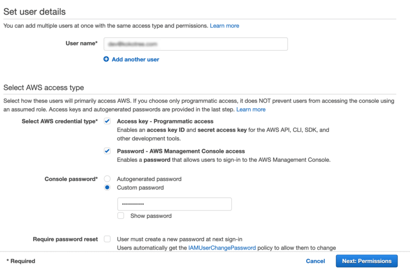
Task: Click into the custom password field
Action: pos(175,204)
